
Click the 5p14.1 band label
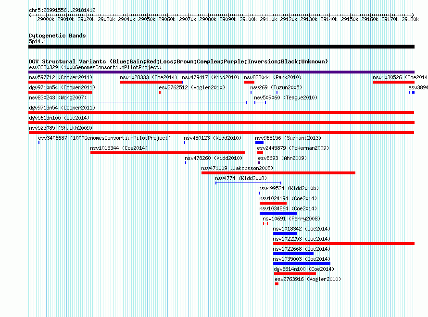click(38, 41)
